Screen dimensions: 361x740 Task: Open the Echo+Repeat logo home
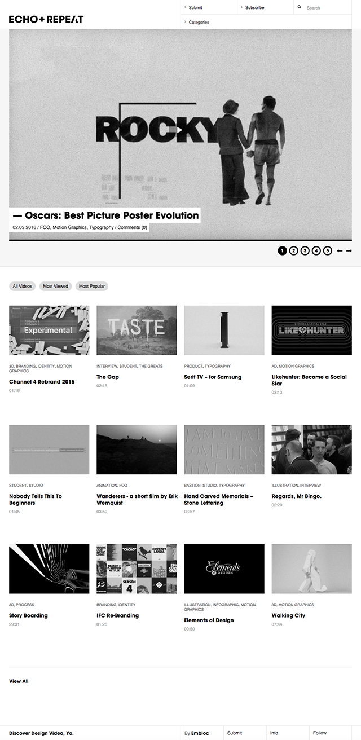click(46, 19)
